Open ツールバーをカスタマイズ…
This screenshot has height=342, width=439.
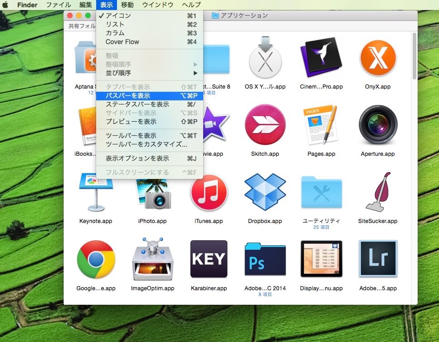150,144
